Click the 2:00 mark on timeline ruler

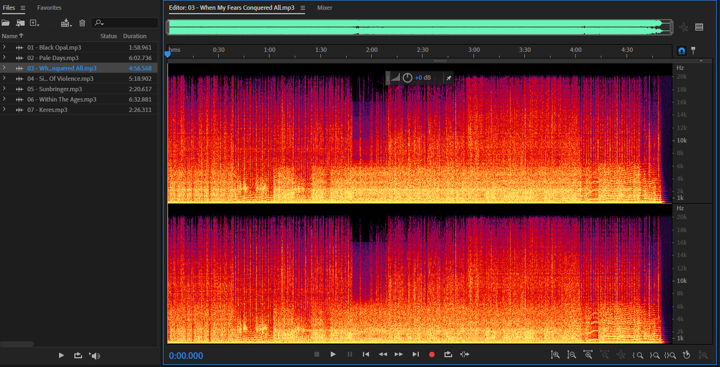click(372, 49)
